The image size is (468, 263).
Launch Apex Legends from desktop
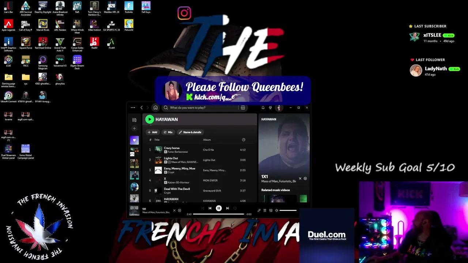[x=8, y=26]
